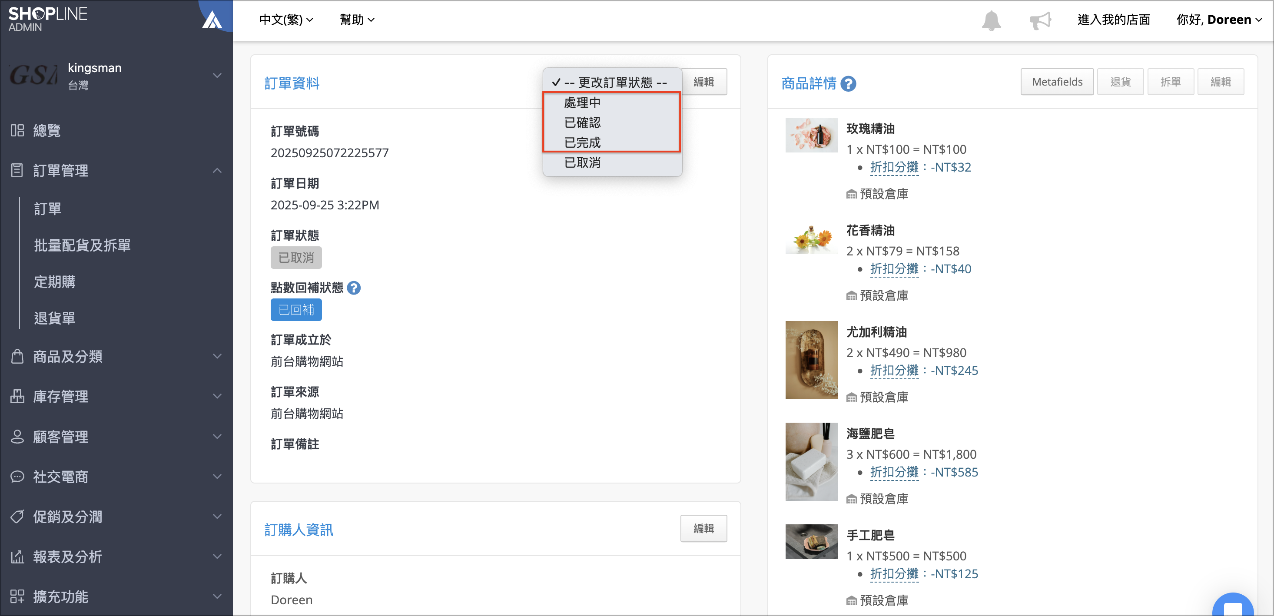Click the 促銷及分潤 tag icon
Viewport: 1274px width, 616px height.
(17, 517)
